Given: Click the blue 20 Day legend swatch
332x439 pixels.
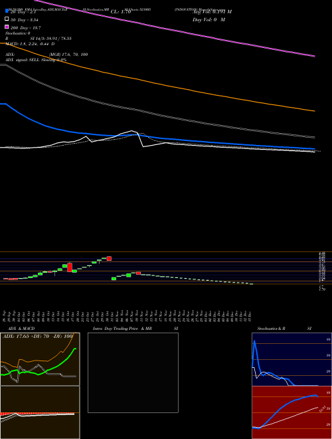Looking at the screenshot, I should pos(7,11).
